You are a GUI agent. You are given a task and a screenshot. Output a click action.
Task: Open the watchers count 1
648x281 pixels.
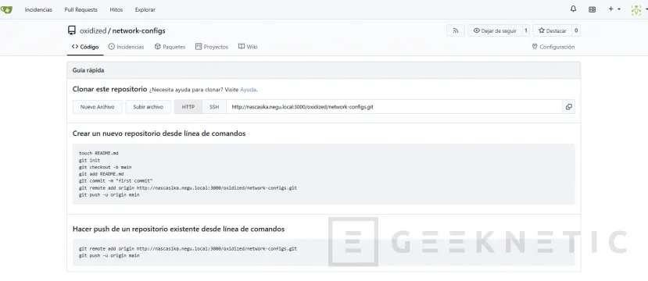pos(526,30)
